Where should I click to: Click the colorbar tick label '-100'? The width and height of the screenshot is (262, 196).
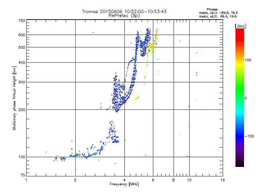(x=249, y=136)
